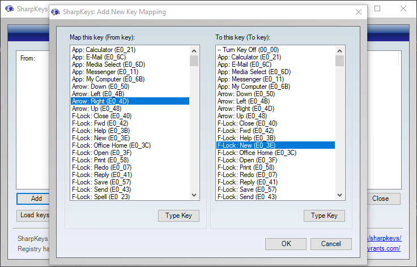Choose F-Lock: Print in To key list
Image resolution: width=417 pixels, height=267 pixels.
coord(276,167)
